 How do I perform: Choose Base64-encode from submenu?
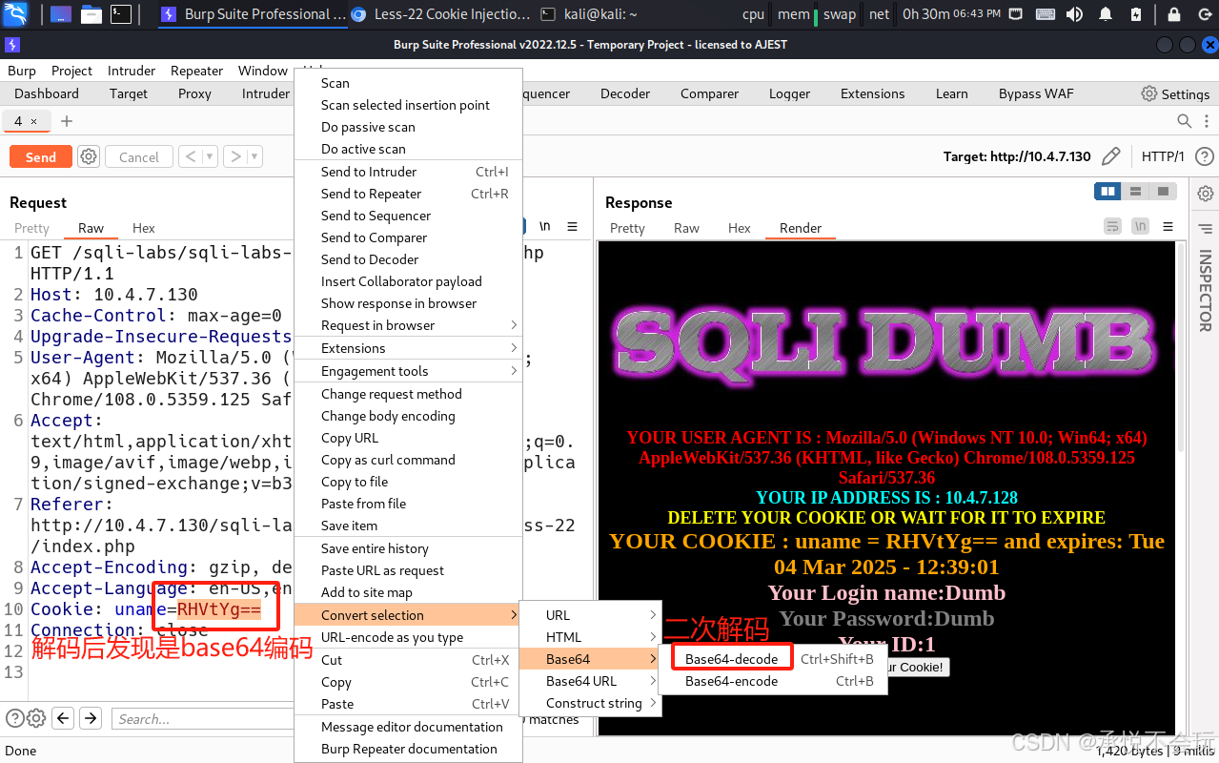click(773, 681)
